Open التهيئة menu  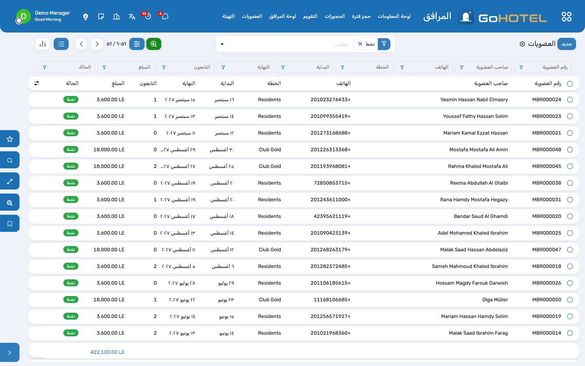(x=228, y=16)
